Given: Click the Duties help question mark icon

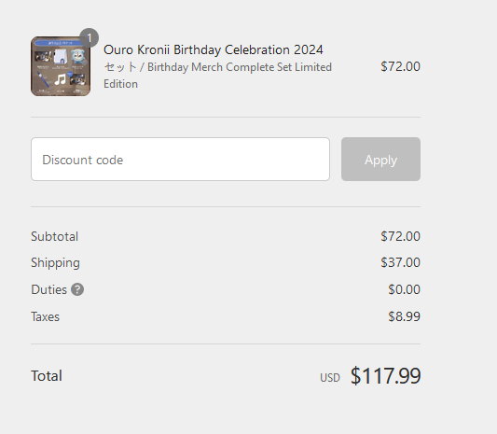Looking at the screenshot, I should 77,289.
